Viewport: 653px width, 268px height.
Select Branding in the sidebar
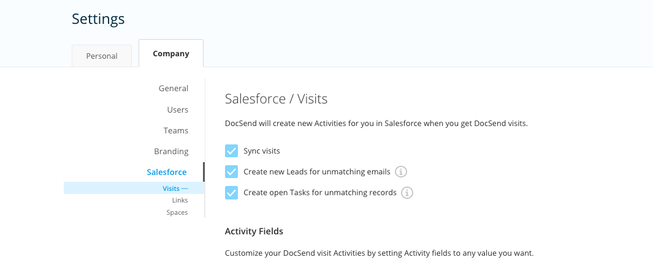pyautogui.click(x=171, y=151)
